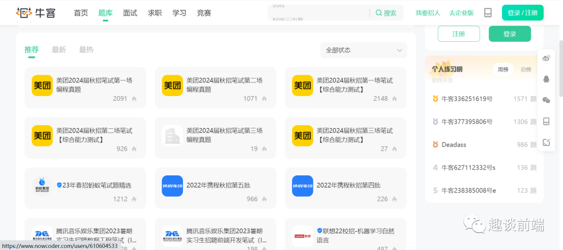Open 美团2024届秋招笔试第二场编程真题
Image resolution: width=563 pixels, height=250 pixels.
click(x=224, y=85)
